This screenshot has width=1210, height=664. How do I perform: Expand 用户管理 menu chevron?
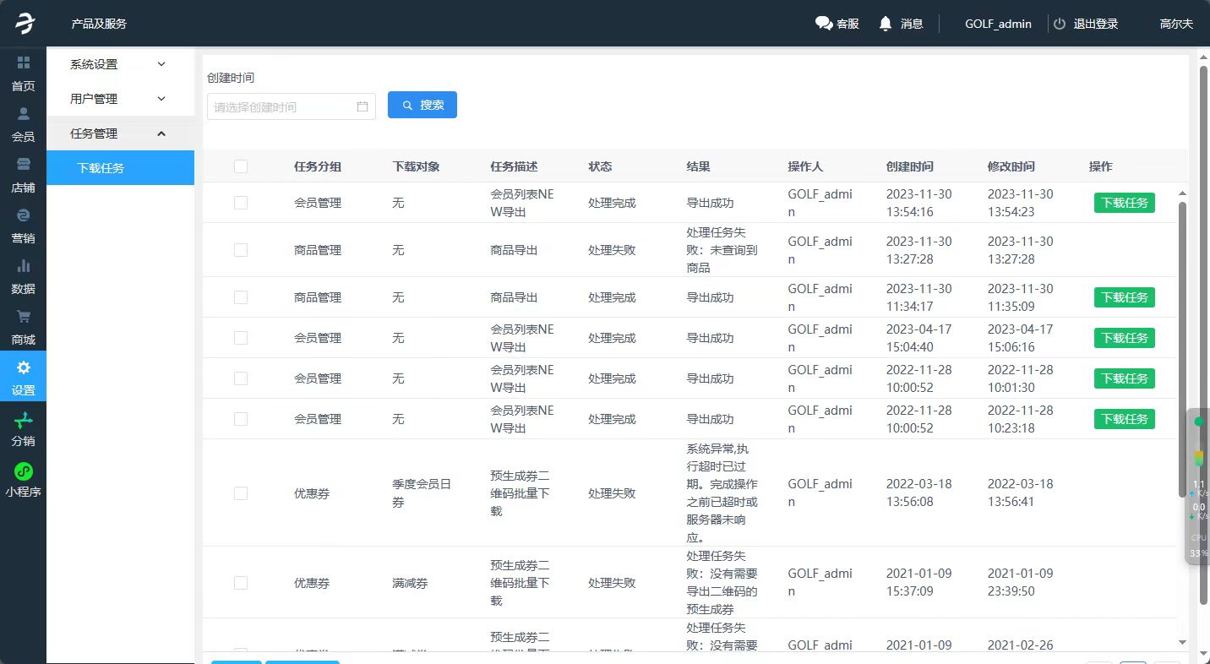coord(161,99)
